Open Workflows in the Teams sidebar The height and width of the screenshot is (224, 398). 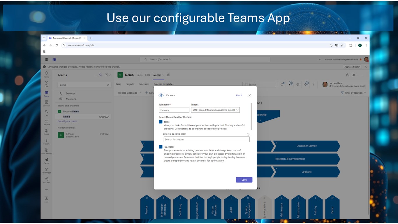46,180
